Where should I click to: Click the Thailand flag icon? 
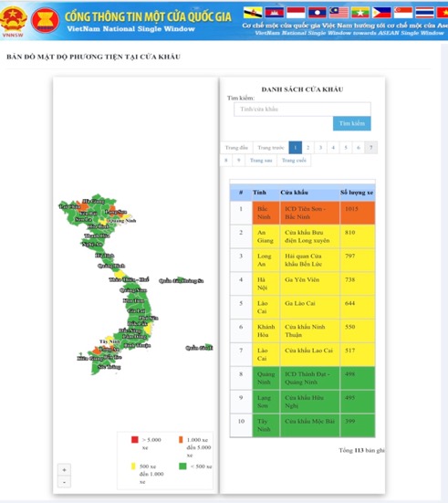[425, 13]
